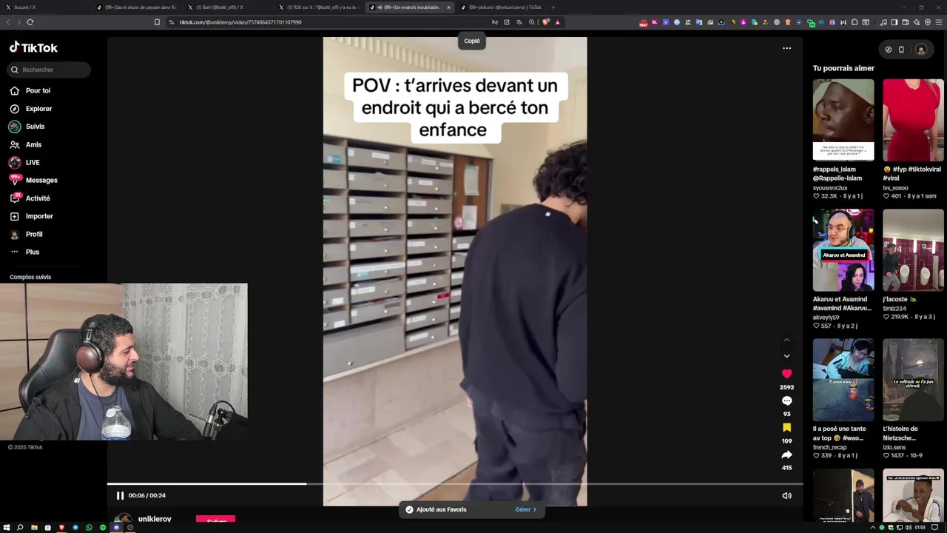Click the translate page icon
The width and height of the screenshot is (947, 533).
pyautogui.click(x=519, y=22)
